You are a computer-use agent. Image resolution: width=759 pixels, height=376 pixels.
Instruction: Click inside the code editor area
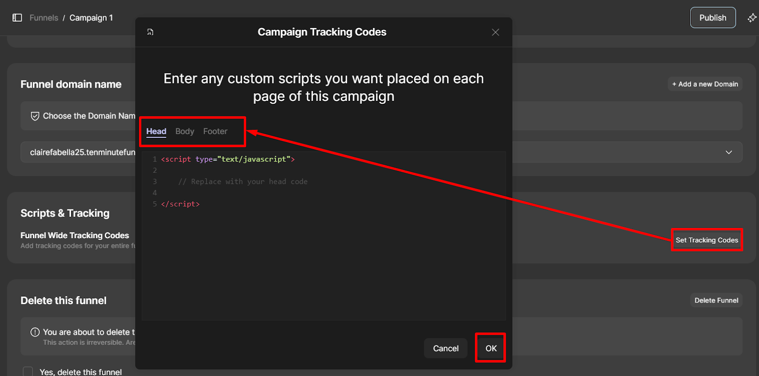pos(324,236)
